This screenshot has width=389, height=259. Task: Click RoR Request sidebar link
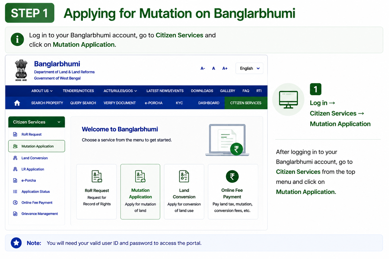pyautogui.click(x=31, y=134)
